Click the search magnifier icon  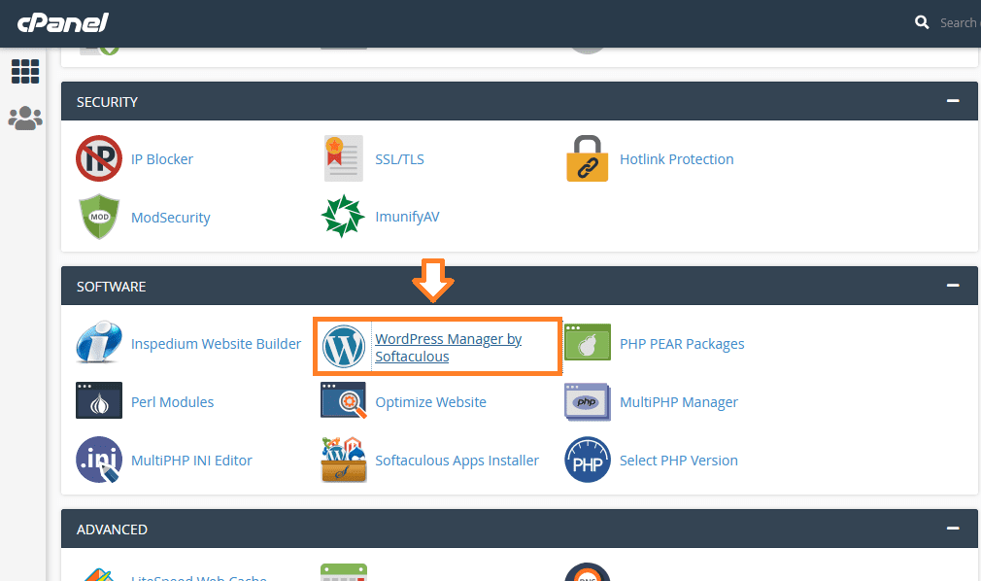tap(922, 22)
